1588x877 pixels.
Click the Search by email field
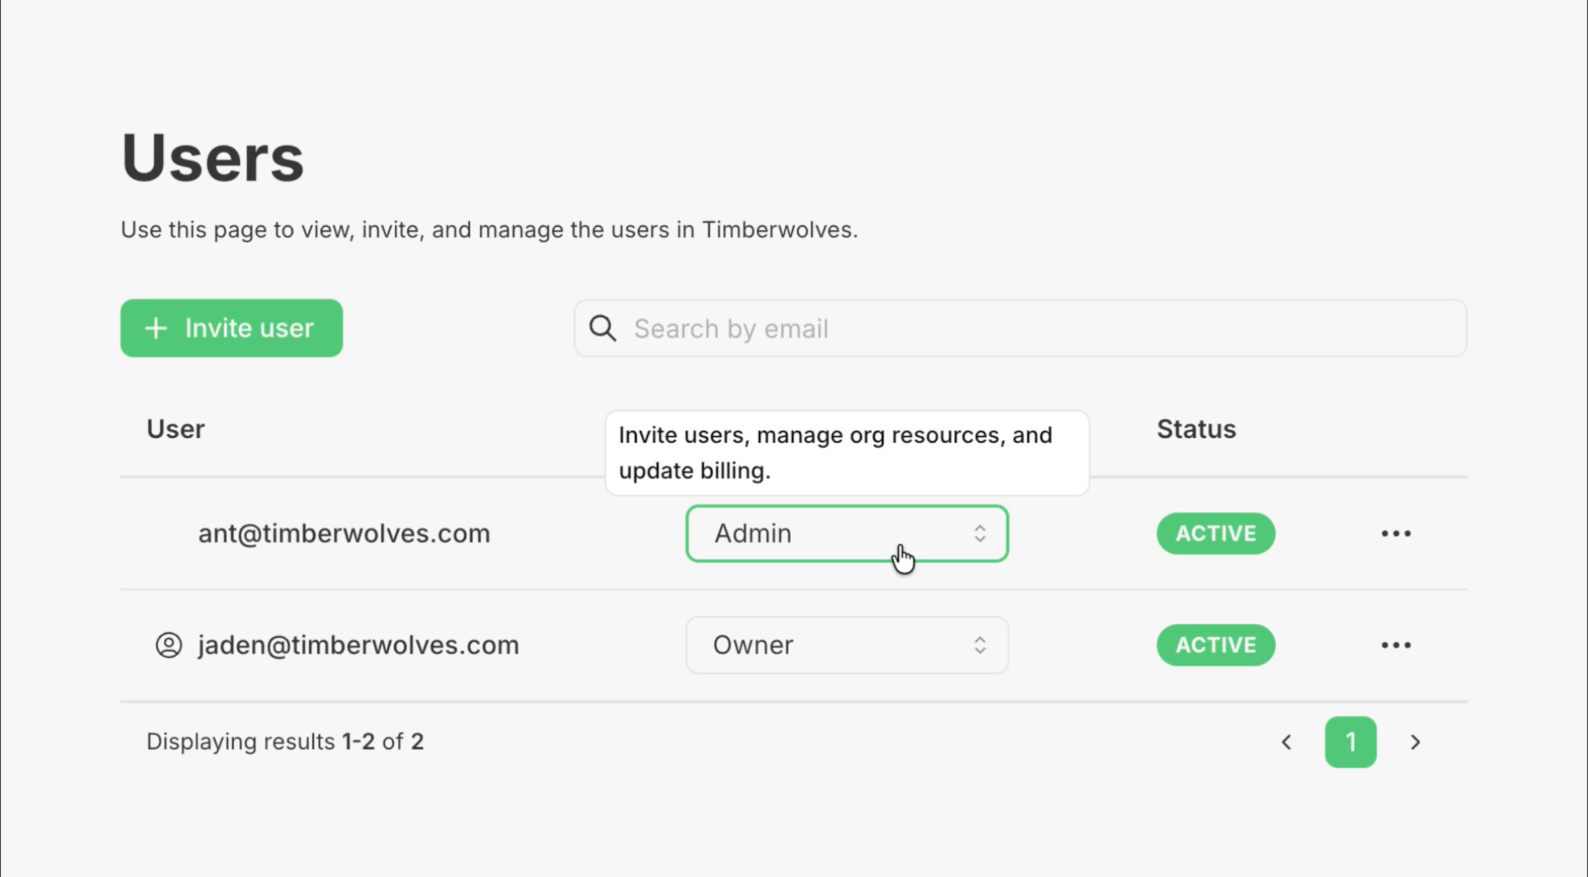1020,328
